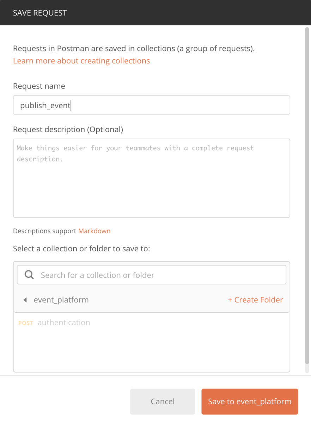Click the 'Select a collection or folder' label
This screenshot has width=311, height=423.
pos(81,249)
